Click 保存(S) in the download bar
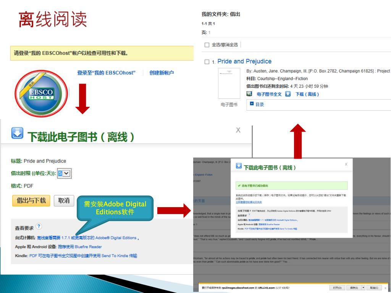391x293 pixels. point(354,288)
